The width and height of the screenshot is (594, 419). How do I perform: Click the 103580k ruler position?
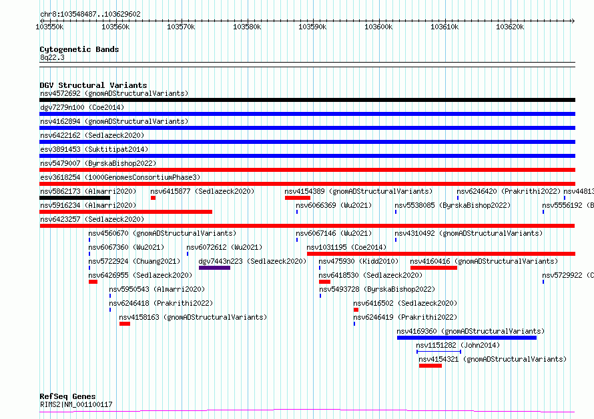pos(247,27)
